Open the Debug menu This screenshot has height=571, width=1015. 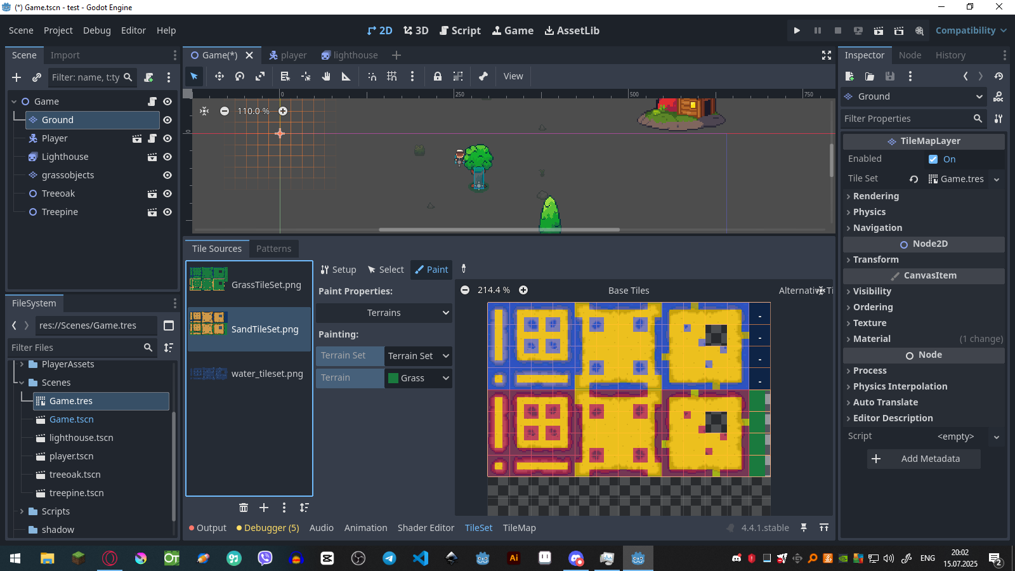pos(96,30)
